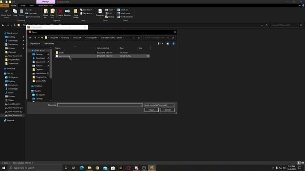Select Music in Explorer's navigation pane
This screenshot has width=305, height=171.
click(11, 93)
